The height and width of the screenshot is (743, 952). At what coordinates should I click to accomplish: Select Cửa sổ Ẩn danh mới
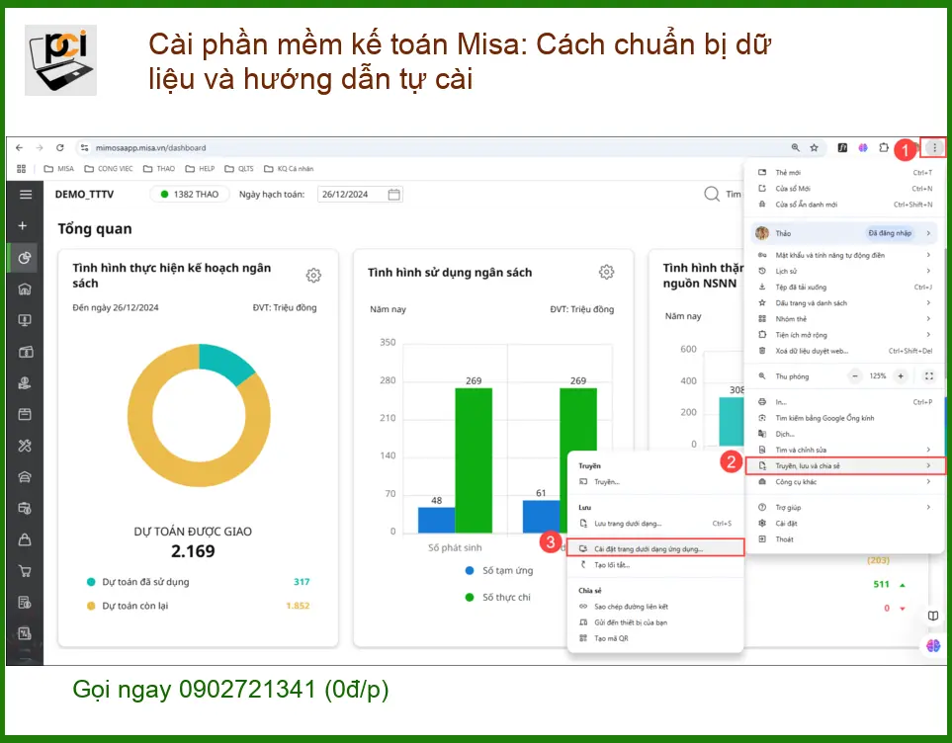[844, 205]
